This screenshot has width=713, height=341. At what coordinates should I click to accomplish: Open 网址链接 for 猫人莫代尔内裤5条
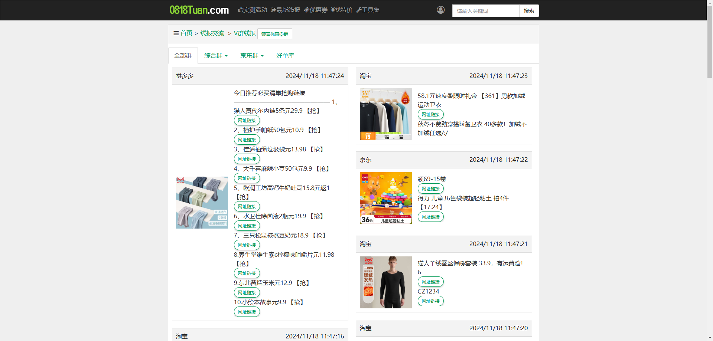point(247,121)
